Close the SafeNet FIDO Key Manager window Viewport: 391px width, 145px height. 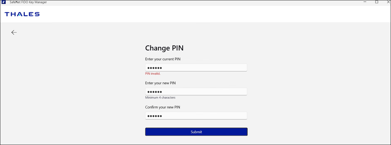tap(388, 2)
